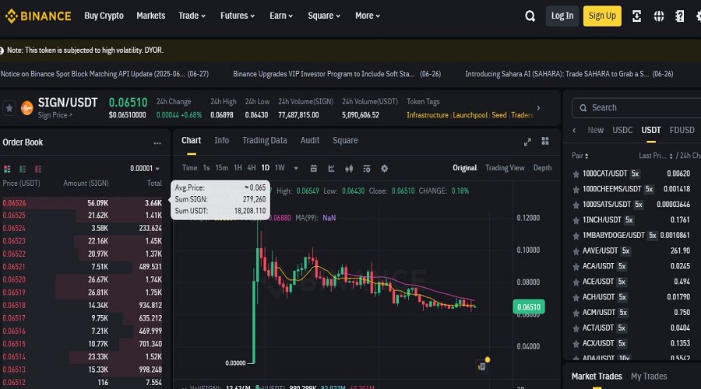Click the Binance logo
This screenshot has height=389, width=701.
coord(38,16)
